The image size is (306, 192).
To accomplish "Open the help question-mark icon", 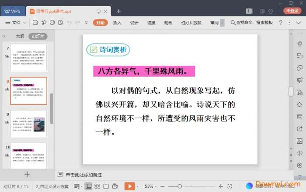I will (281, 23).
